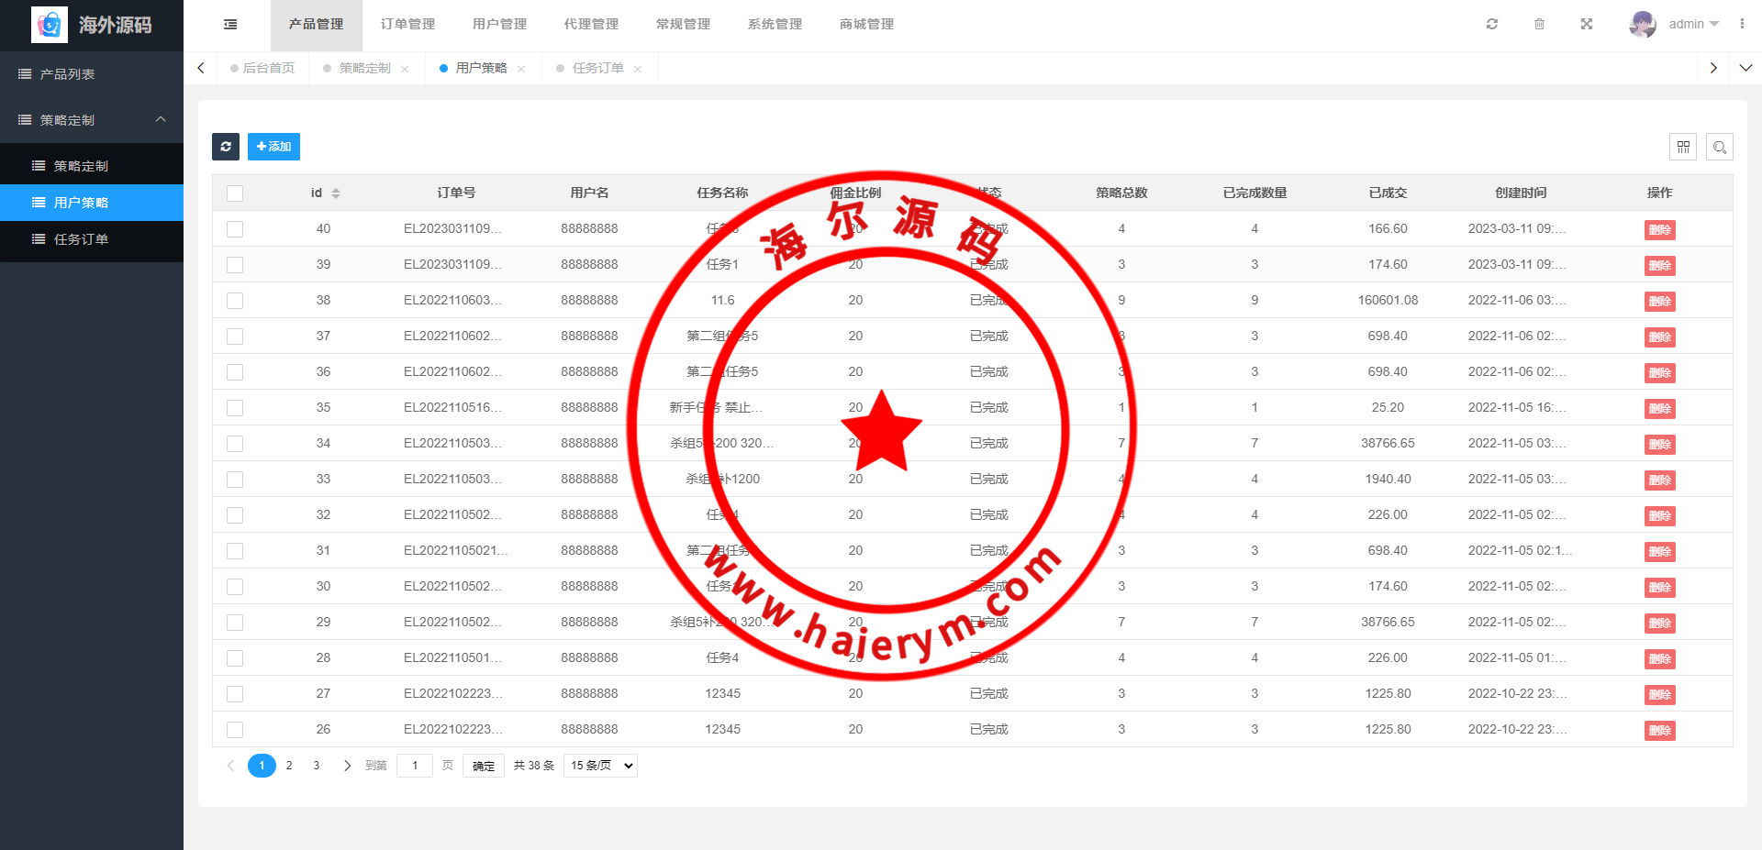The width and height of the screenshot is (1762, 850).
Task: Select the checkbox for row id 40
Action: coord(235,229)
